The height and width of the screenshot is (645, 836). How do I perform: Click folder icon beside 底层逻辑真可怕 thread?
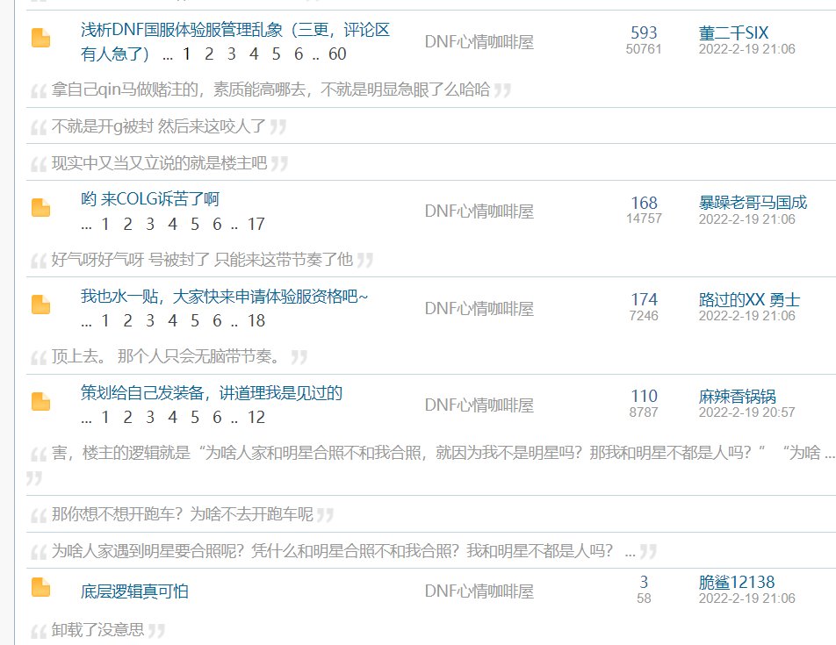point(40,587)
